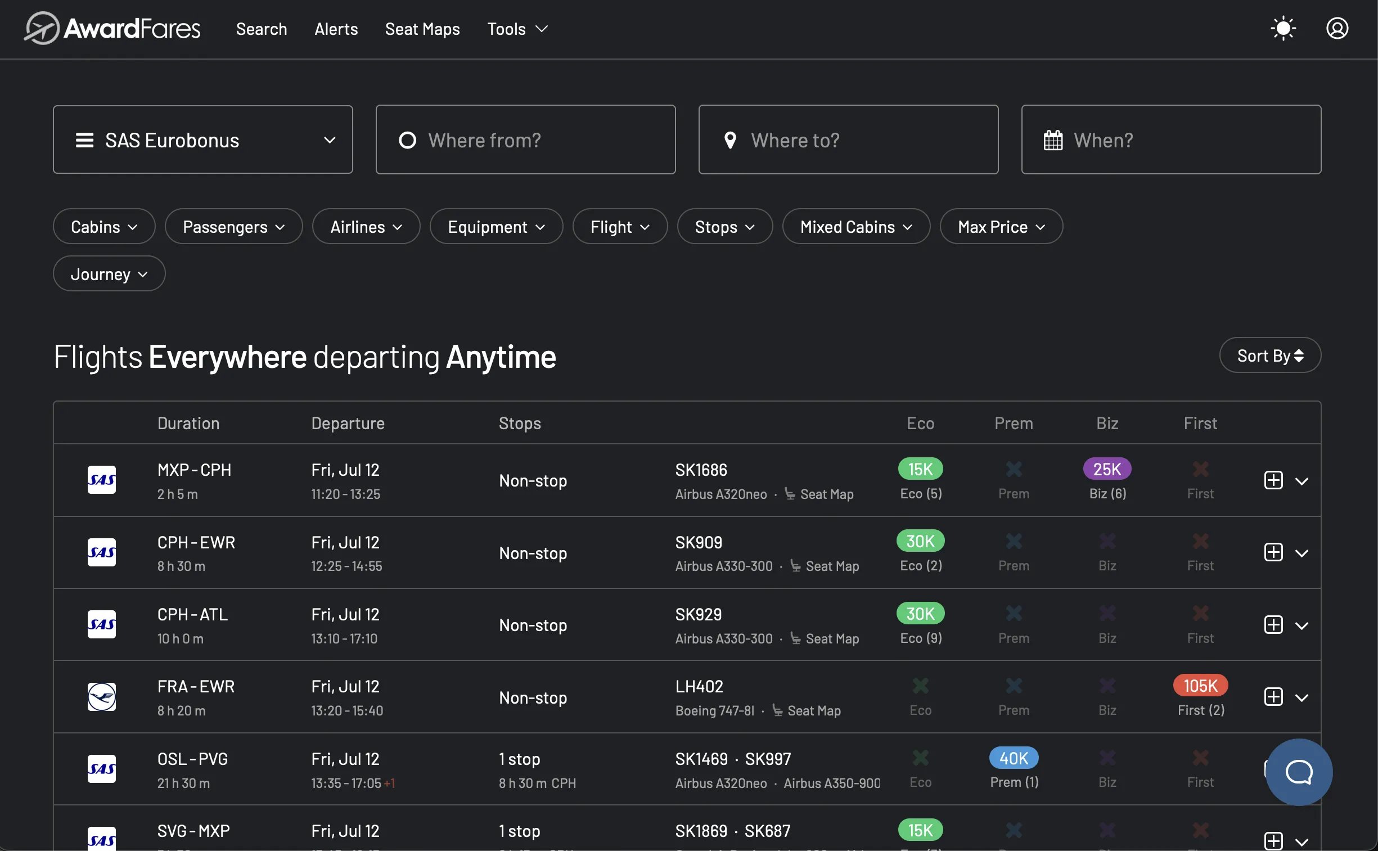Expand SVG-MXP flight row details

1302,842
